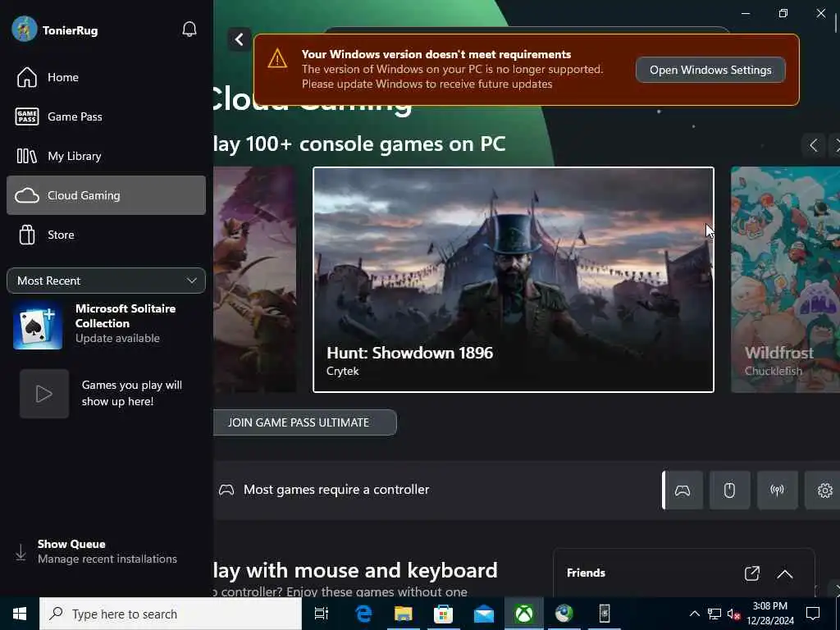The image size is (840, 630).
Task: Select Cloud Gaming in sidebar
Action: coord(106,195)
